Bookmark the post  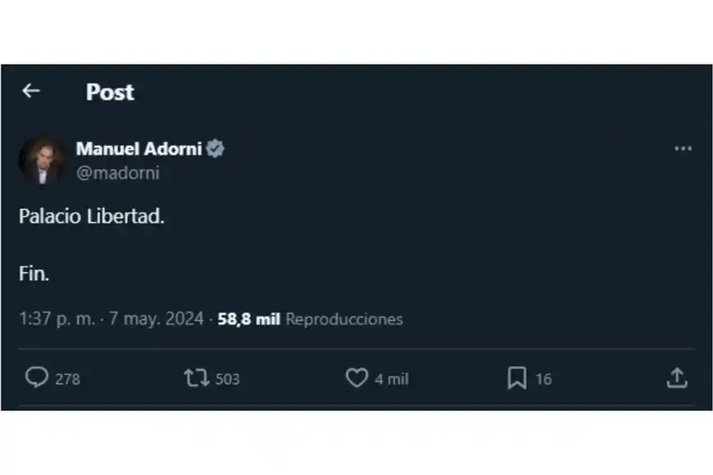point(516,378)
